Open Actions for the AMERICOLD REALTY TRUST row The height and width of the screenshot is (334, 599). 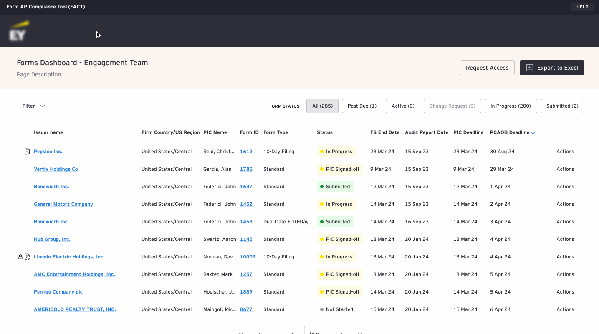tap(565, 309)
